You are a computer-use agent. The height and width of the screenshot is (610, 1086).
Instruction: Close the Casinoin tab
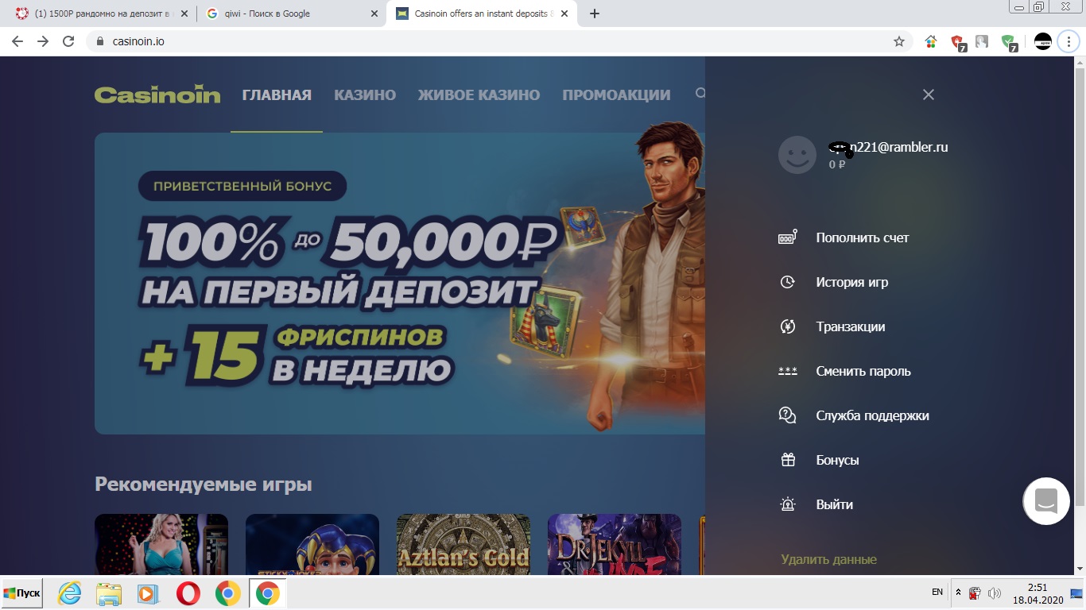click(564, 14)
